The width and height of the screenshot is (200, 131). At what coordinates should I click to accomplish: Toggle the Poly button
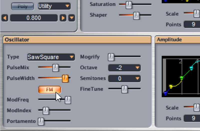pos(22,6)
